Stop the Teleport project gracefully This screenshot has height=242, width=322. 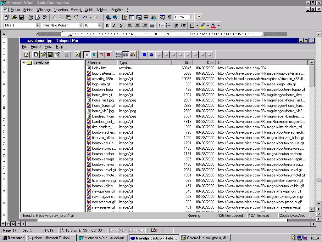(101, 55)
